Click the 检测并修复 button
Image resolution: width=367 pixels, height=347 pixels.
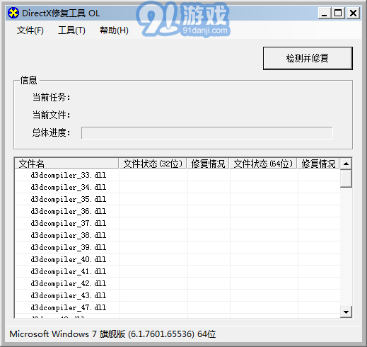pyautogui.click(x=308, y=58)
